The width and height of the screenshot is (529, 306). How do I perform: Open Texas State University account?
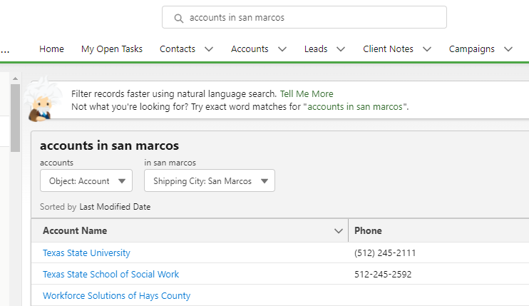pos(86,253)
